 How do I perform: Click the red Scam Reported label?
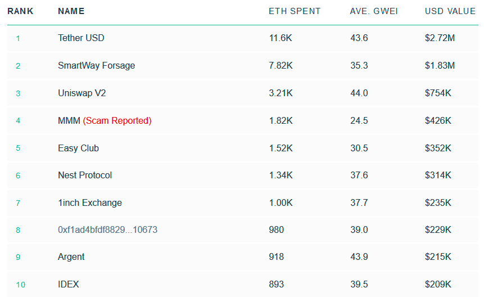click(x=117, y=120)
